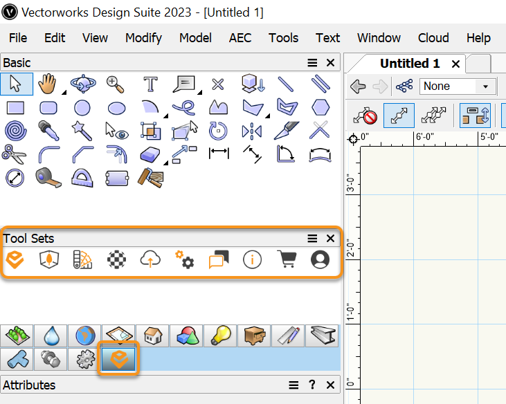The image size is (506, 404).
Task: Choose the Rounded Rectangle tool
Action: [48, 108]
